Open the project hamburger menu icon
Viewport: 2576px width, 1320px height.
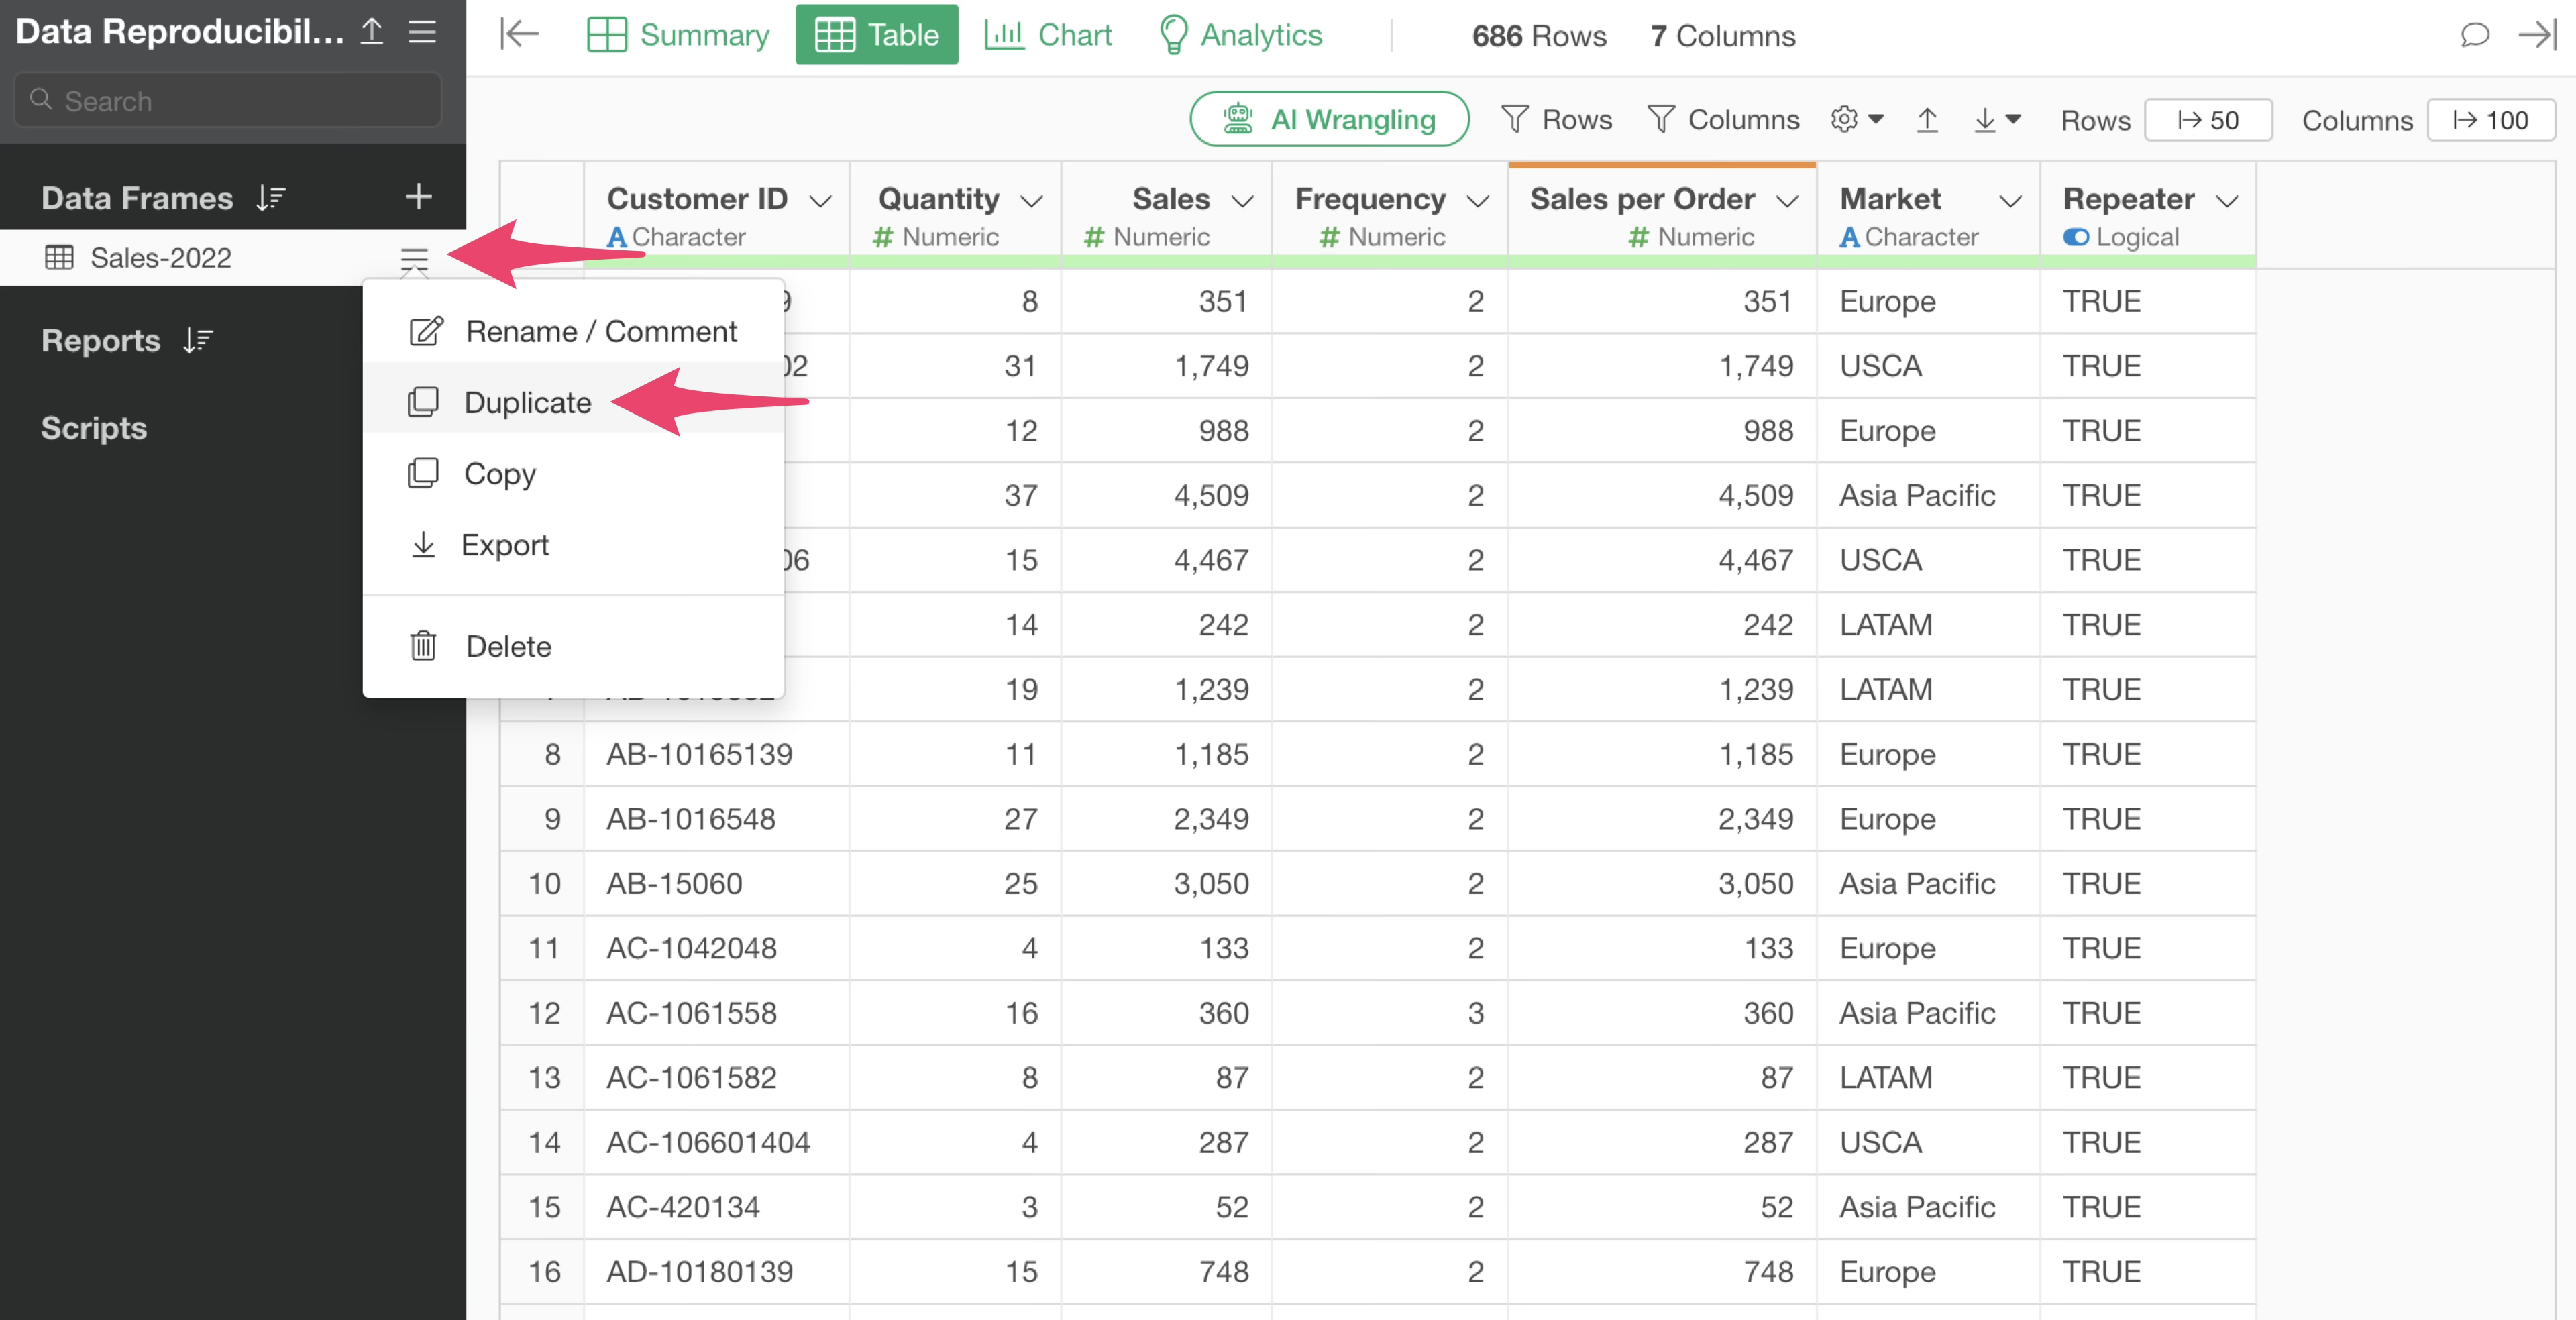pyautogui.click(x=422, y=32)
